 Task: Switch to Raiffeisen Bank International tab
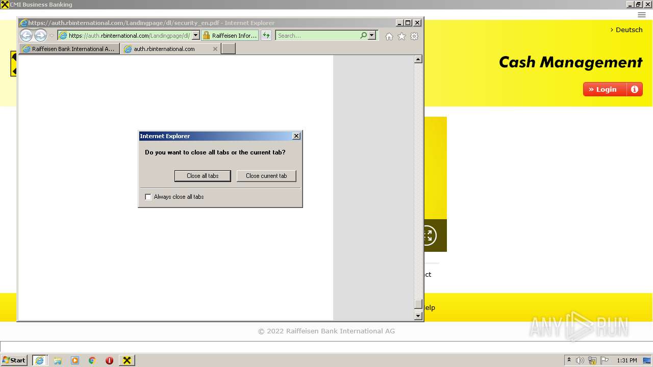point(69,49)
